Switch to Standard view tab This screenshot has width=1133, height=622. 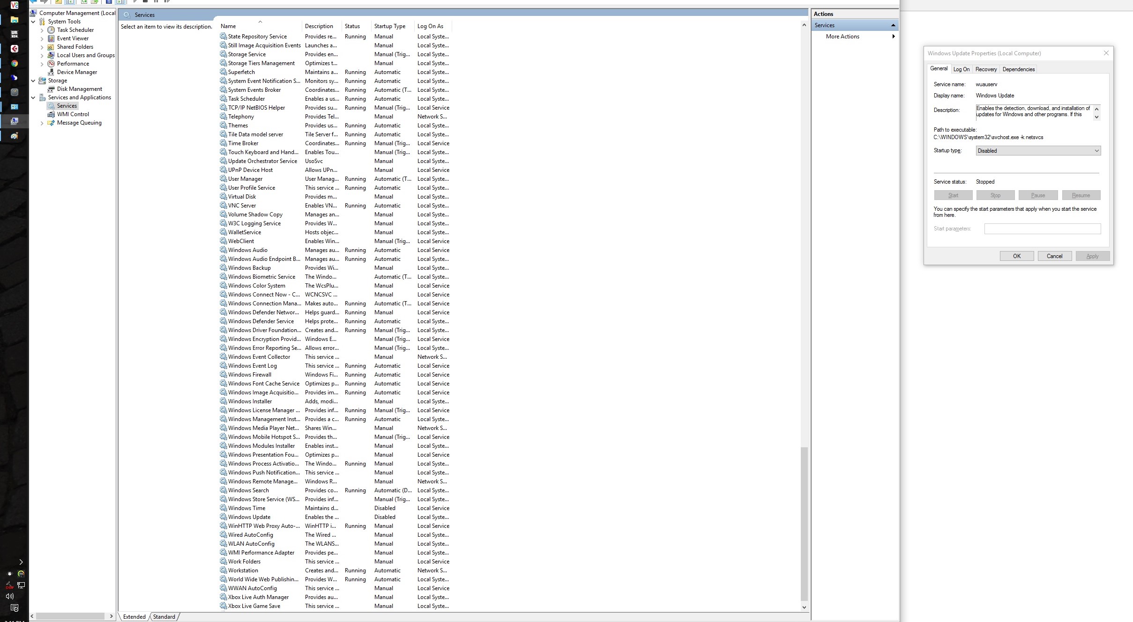(164, 617)
